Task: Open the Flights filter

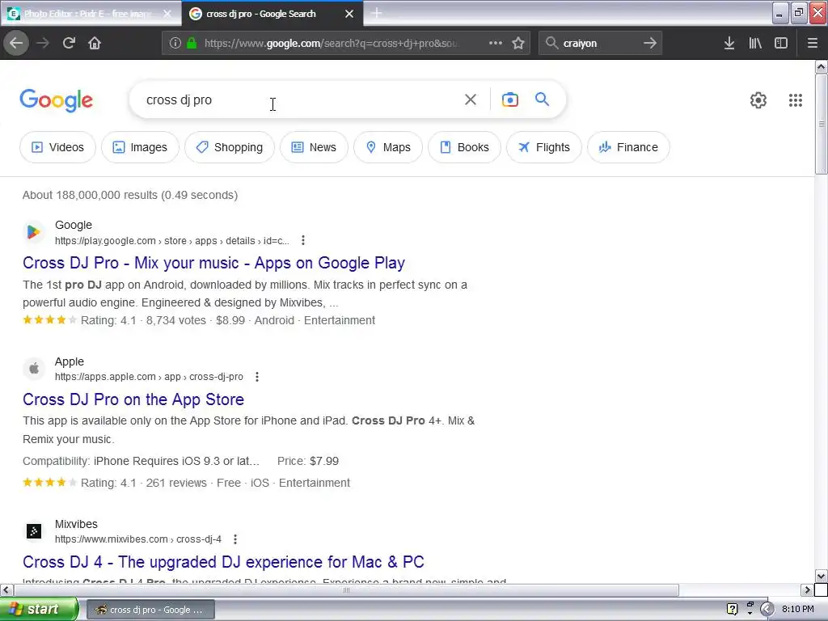Action: click(x=544, y=147)
